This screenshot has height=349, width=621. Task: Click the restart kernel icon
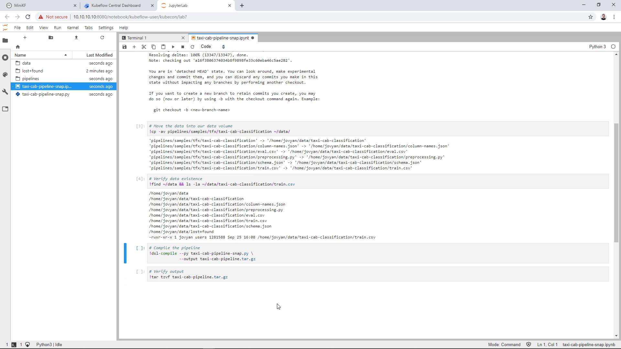click(193, 47)
